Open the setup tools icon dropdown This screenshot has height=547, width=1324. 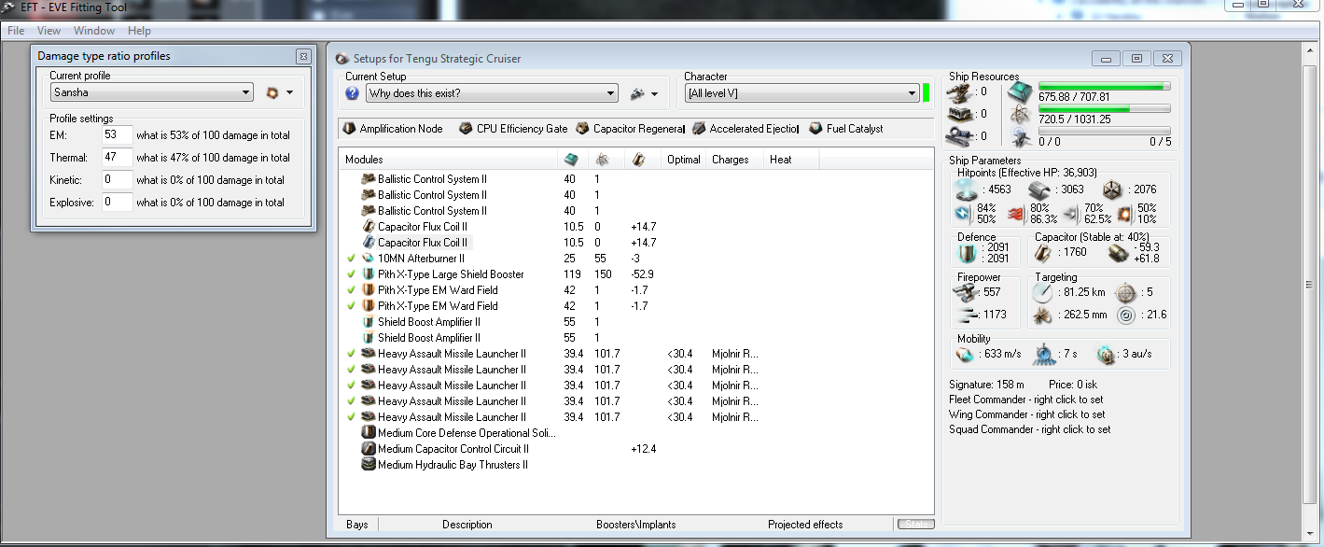[645, 93]
